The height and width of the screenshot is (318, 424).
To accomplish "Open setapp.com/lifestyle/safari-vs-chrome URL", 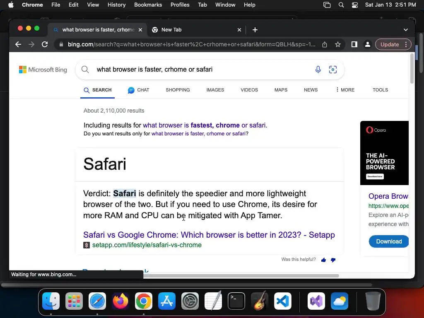I will [x=147, y=245].
